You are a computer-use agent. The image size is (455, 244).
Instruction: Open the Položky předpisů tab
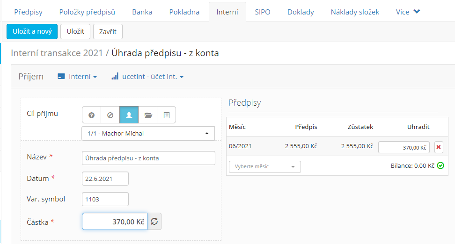87,12
